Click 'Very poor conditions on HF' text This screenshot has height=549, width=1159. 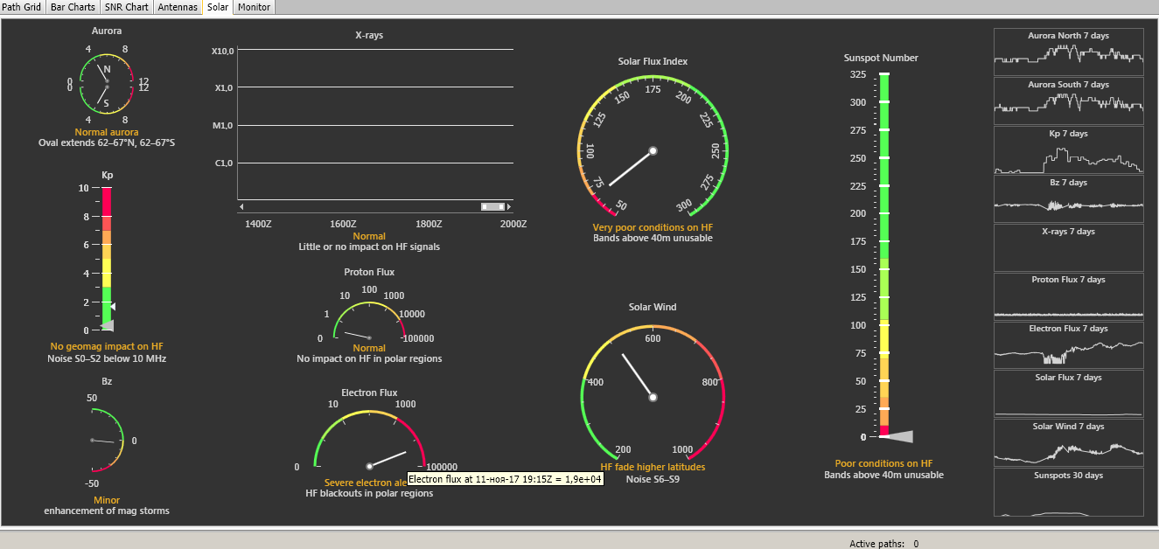[x=653, y=227]
